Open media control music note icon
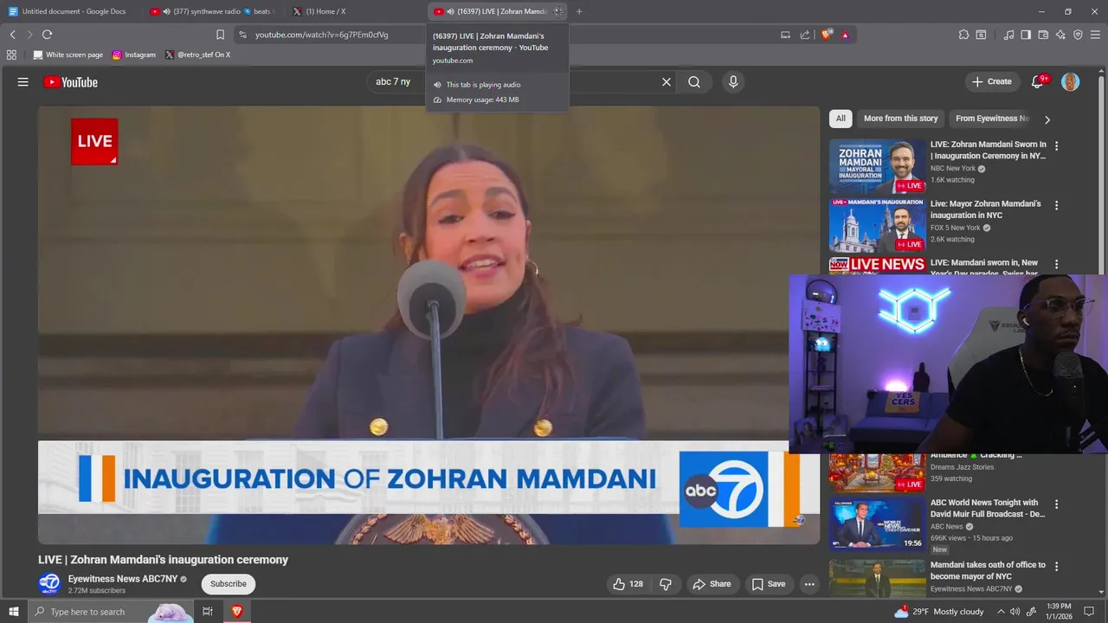This screenshot has height=623, width=1108. click(x=1008, y=35)
